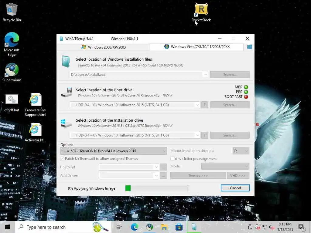311x233 pixels.
Task: Open Freeware Sys Support.html desktop file
Action: click(35, 105)
